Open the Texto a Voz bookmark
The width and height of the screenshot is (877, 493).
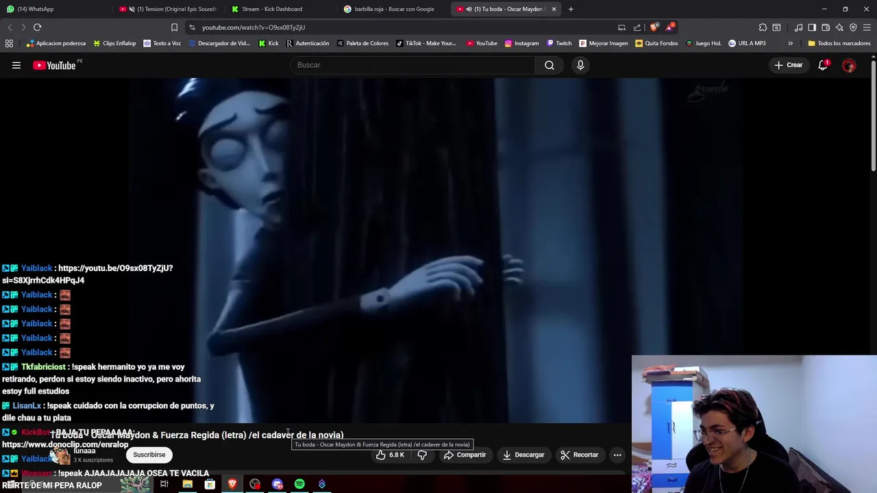(162, 43)
